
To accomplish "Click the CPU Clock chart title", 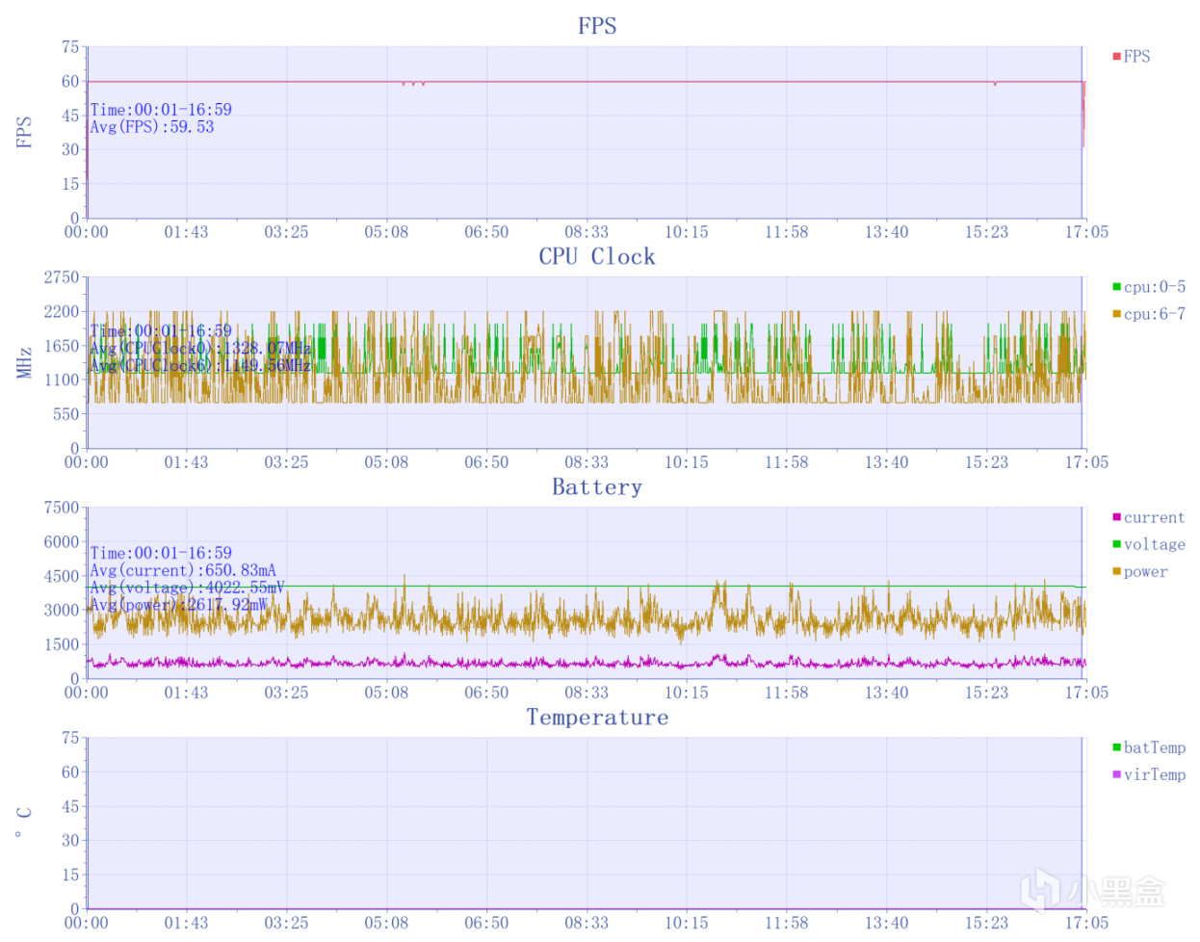I will coord(597,256).
